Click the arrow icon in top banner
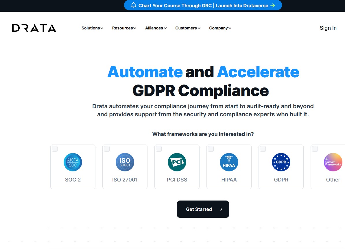Screen dimensions: 345x249 pyautogui.click(x=273, y=5)
